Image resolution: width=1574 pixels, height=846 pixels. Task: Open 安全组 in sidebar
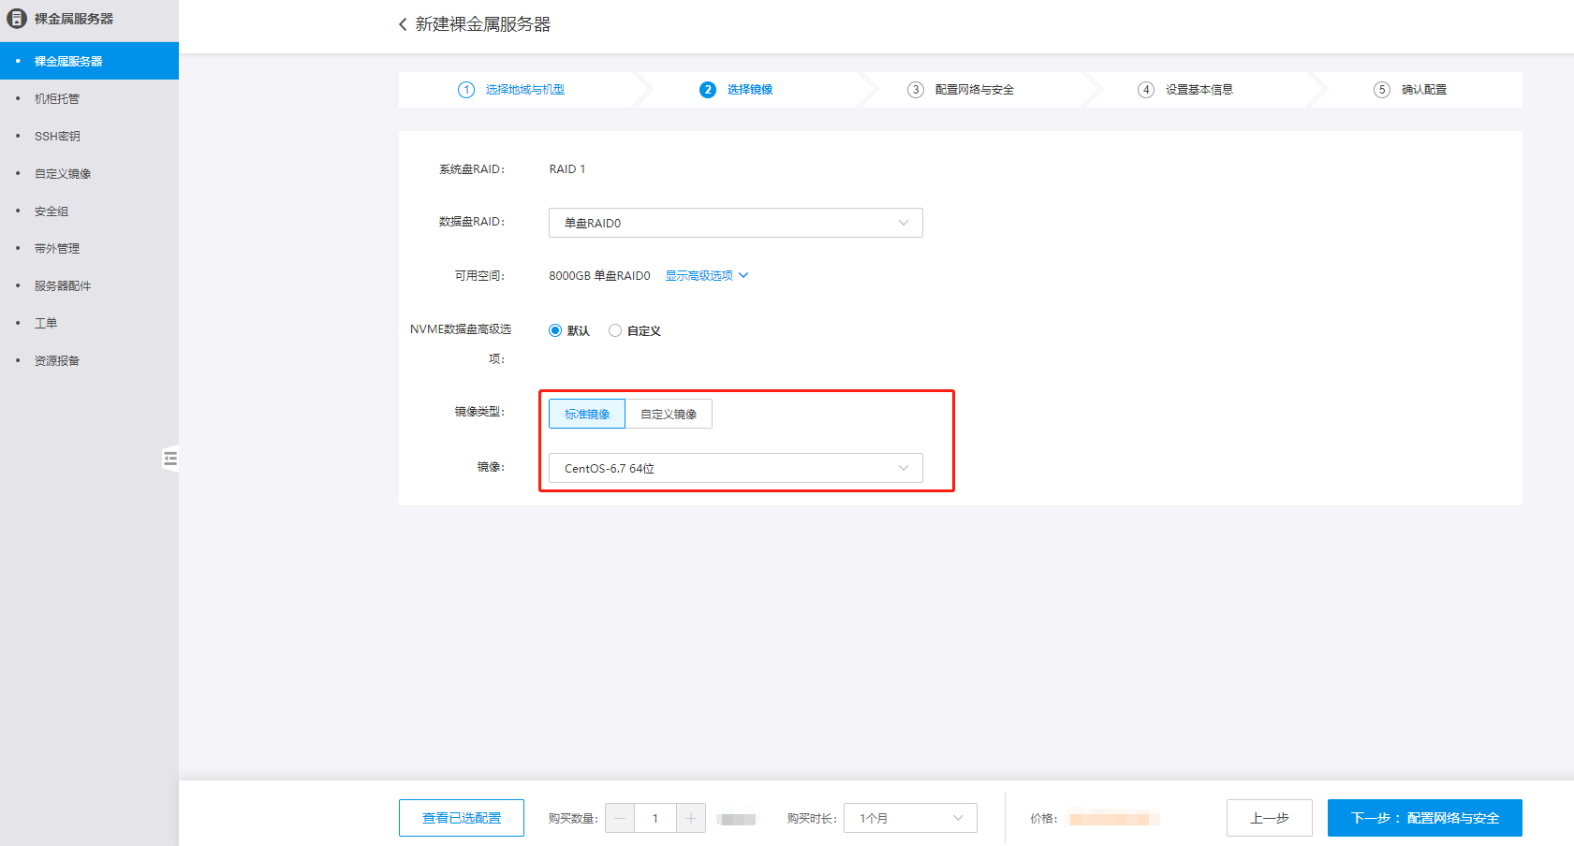click(x=89, y=211)
